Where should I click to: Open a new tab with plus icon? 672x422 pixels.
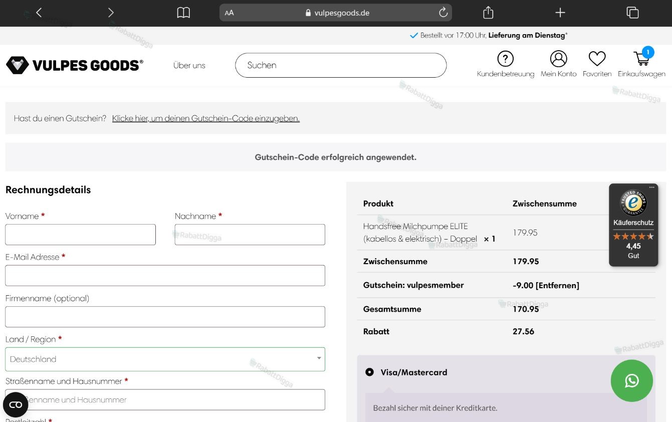[560, 13]
